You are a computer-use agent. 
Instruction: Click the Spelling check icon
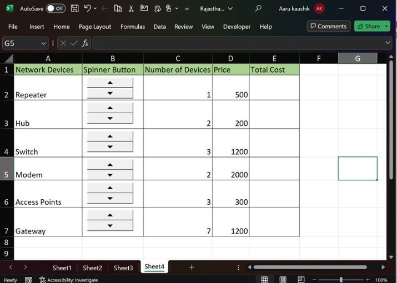click(158, 9)
